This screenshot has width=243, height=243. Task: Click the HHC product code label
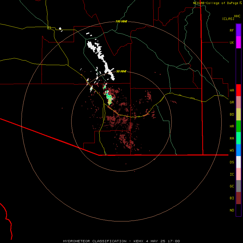click(237, 16)
